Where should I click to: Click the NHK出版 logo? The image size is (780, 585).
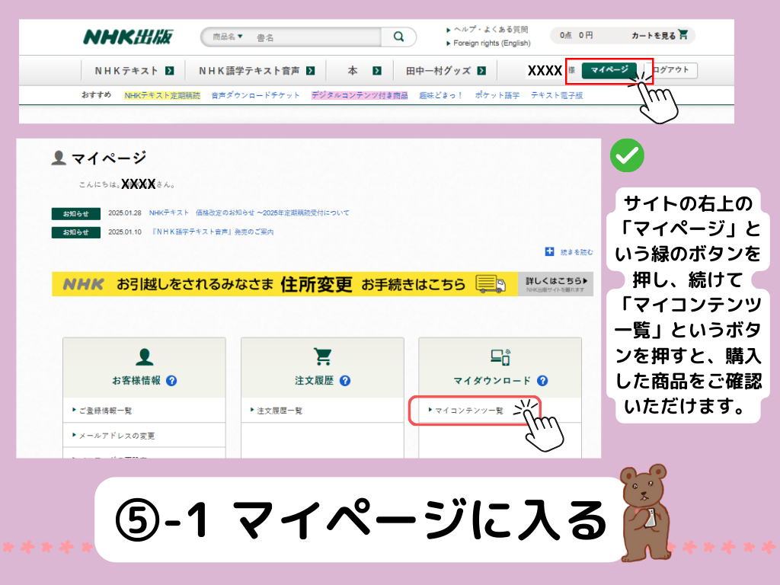128,37
